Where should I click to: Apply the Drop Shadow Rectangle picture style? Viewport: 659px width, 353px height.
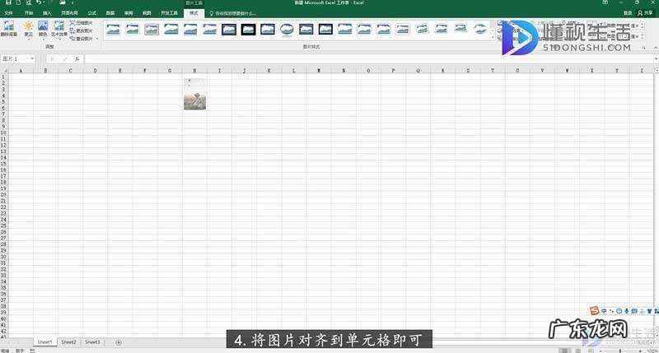coord(171,29)
